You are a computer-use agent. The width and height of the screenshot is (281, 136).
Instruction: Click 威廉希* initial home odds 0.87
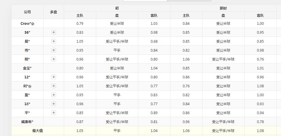(x=80, y=122)
